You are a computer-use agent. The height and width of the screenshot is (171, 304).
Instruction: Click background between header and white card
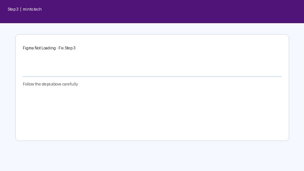[x=152, y=29]
